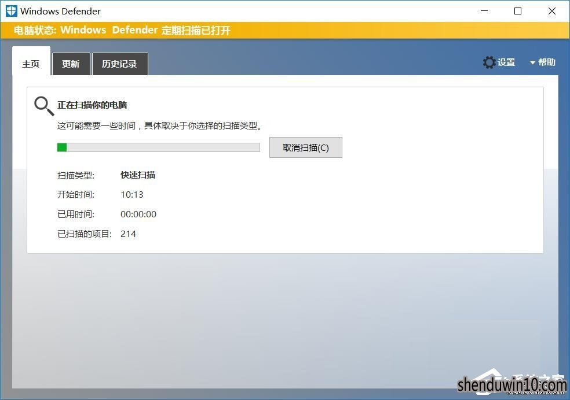This screenshot has width=570, height=400.
Task: Click the scanned items count 214
Action: pos(129,234)
